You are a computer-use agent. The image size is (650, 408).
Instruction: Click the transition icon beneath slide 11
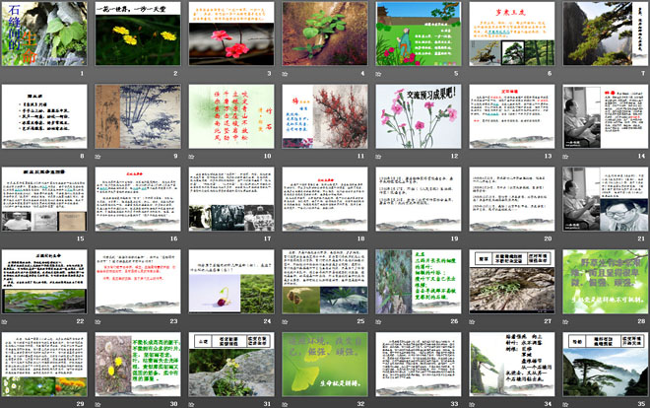pos(286,156)
